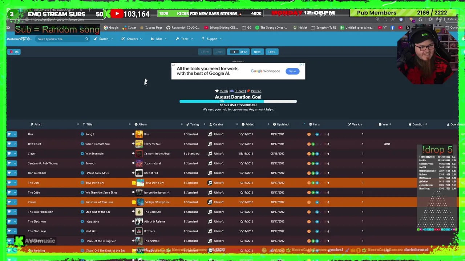465x261 pixels.
Task: Toggle white marker dot on Seasons in the Abyss
Action: point(133,154)
